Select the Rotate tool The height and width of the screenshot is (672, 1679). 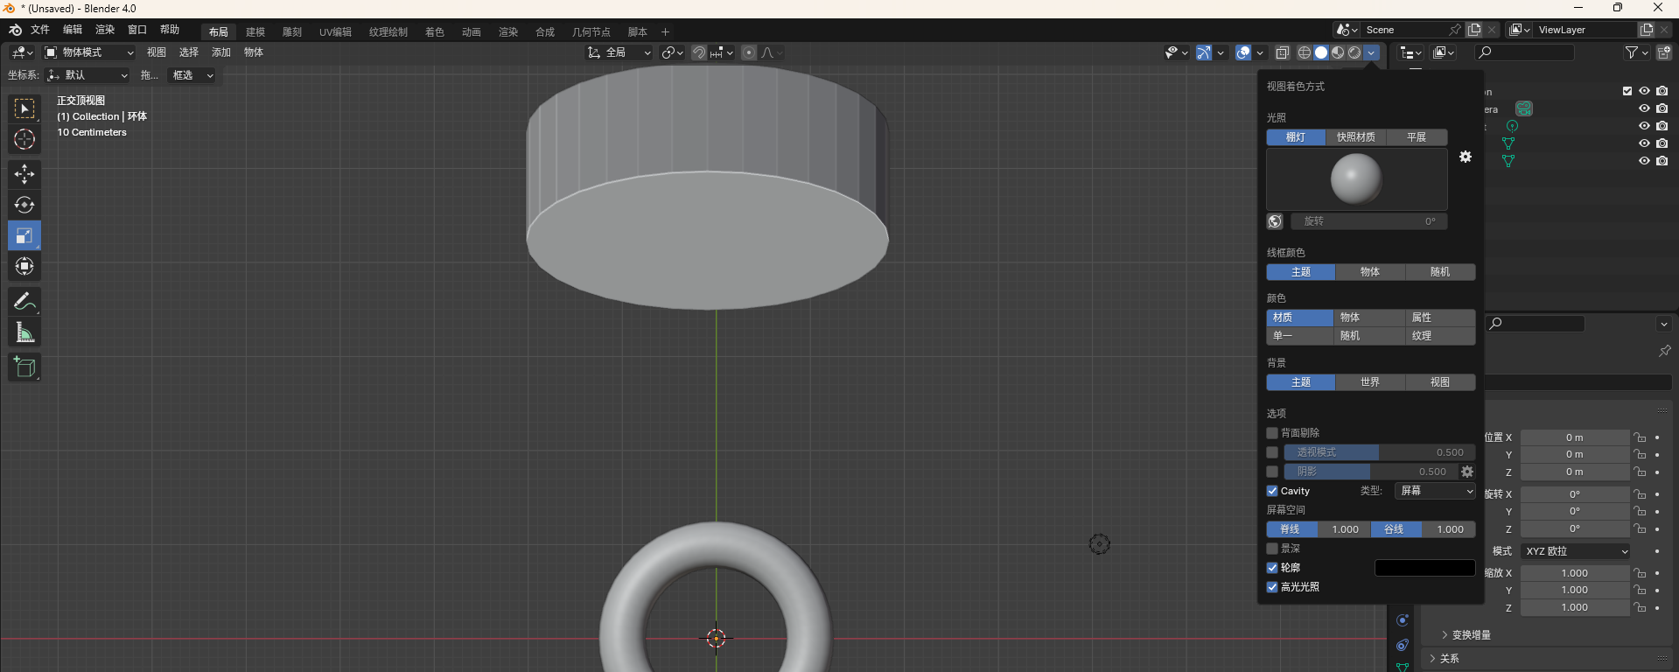[24, 205]
